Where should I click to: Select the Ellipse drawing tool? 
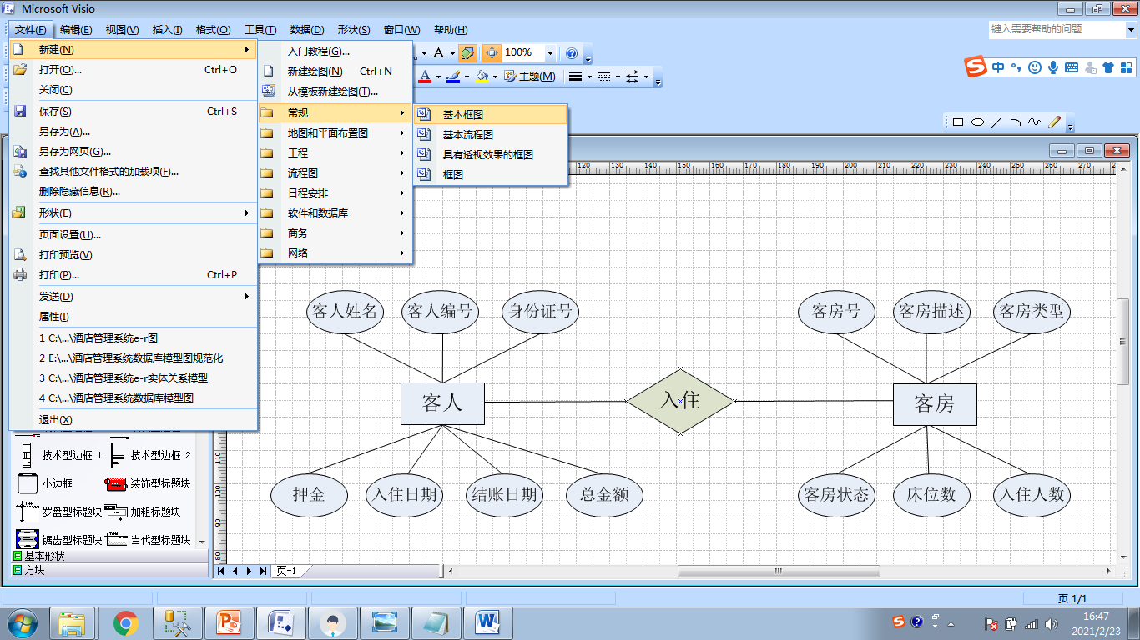[977, 122]
